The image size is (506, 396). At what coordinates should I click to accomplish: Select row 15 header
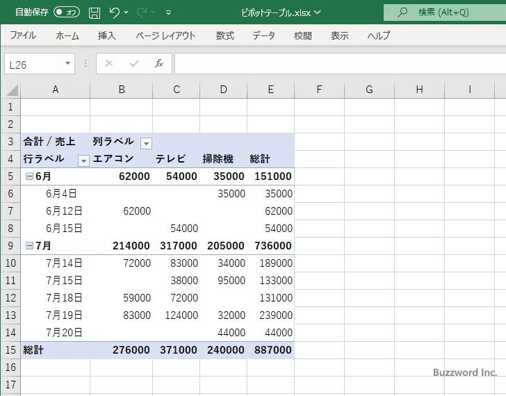click(x=10, y=350)
